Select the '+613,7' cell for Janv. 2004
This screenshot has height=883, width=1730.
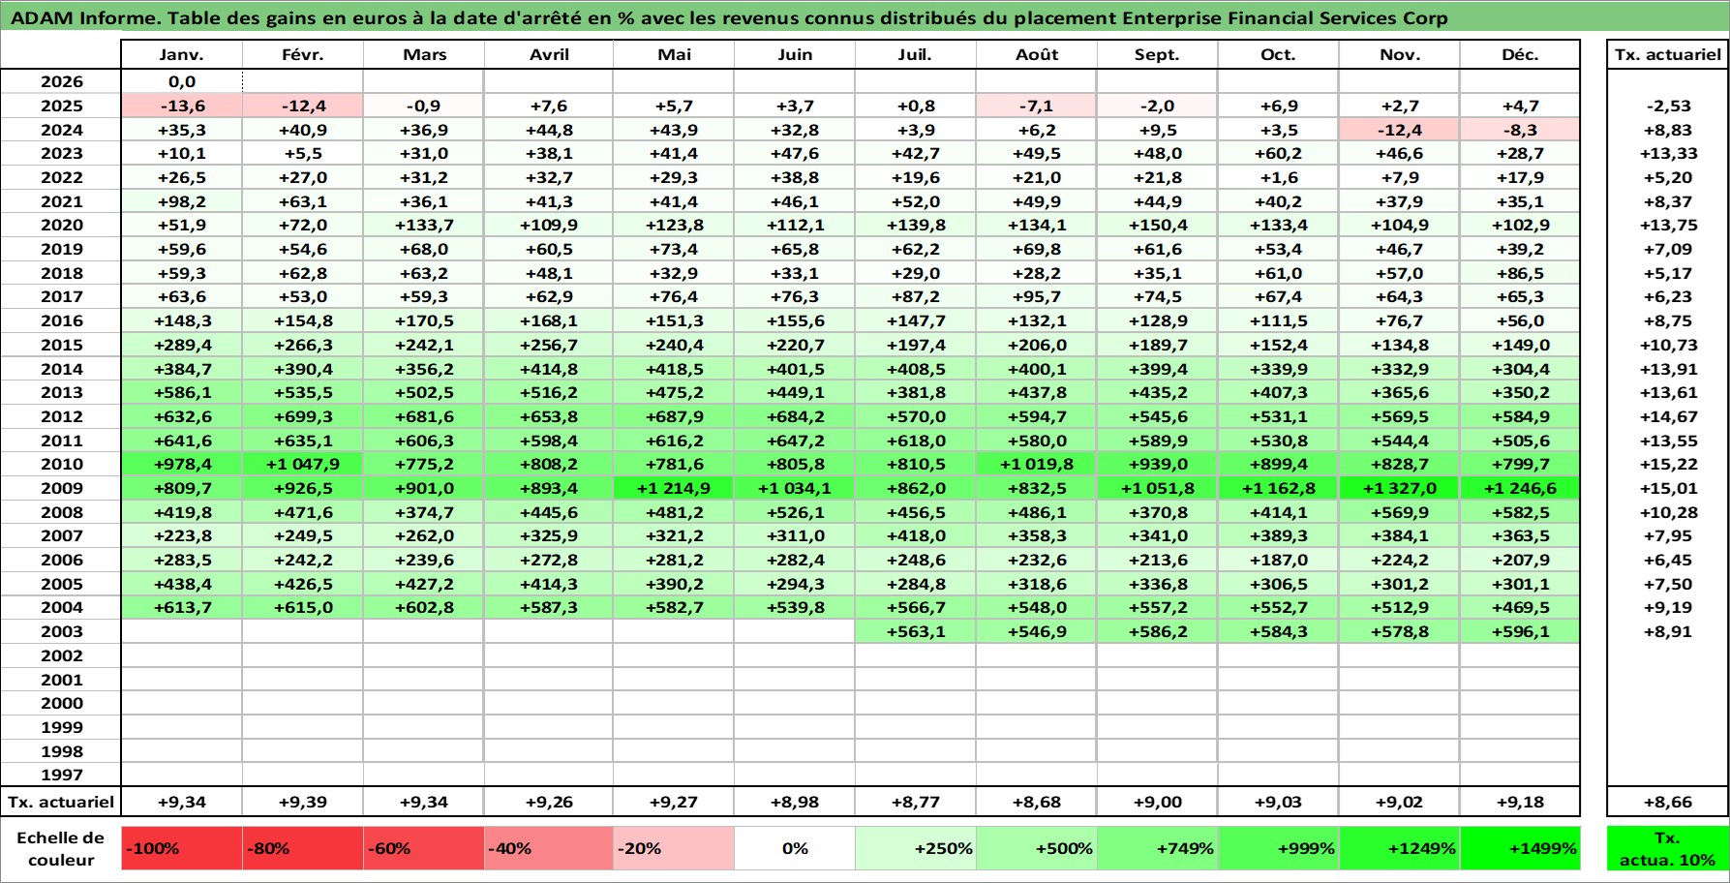(x=182, y=607)
